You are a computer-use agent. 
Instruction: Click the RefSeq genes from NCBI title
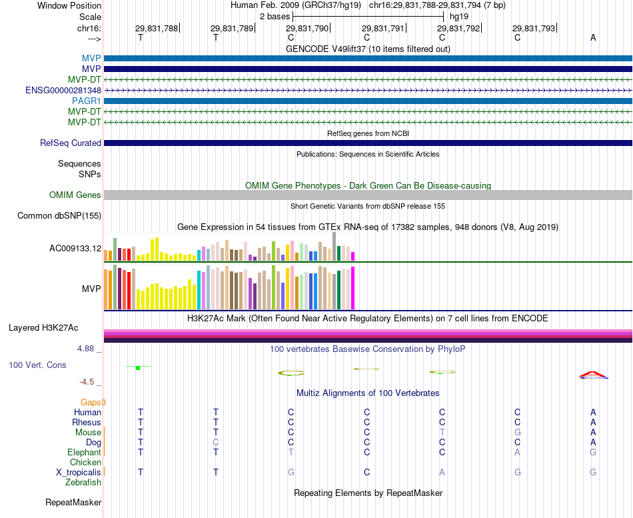point(368,133)
